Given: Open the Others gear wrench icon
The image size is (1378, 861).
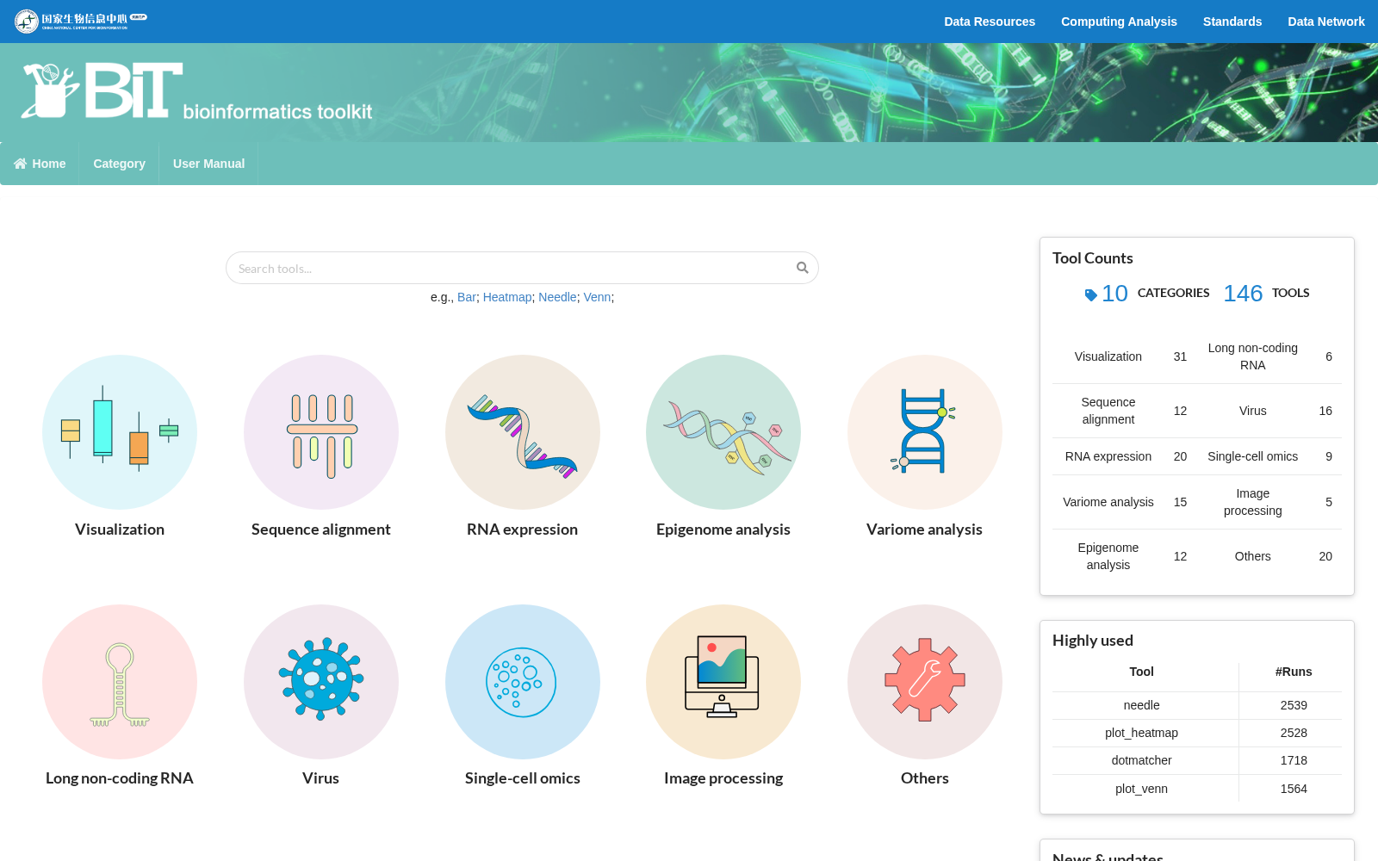Looking at the screenshot, I should pyautogui.click(x=925, y=682).
